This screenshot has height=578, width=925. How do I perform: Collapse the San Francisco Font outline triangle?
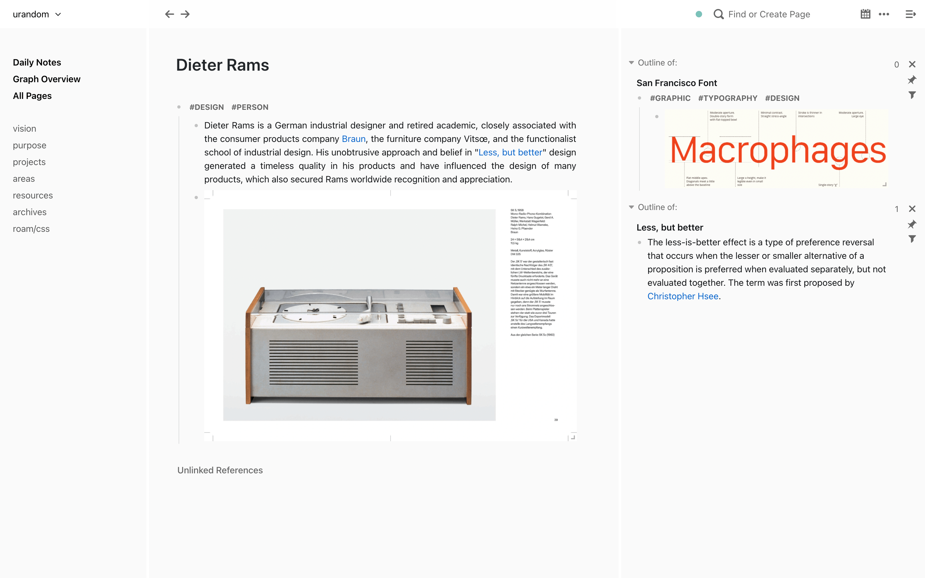click(631, 62)
